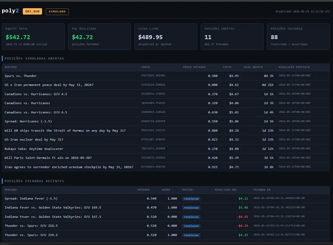Select the Equity Total card value $542.72
Viewport: 333px width, 245px height.
18,37
